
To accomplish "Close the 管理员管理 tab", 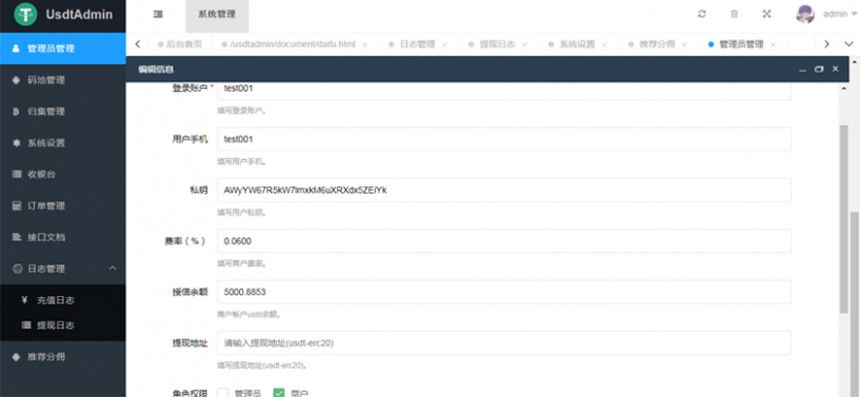I will click(774, 45).
